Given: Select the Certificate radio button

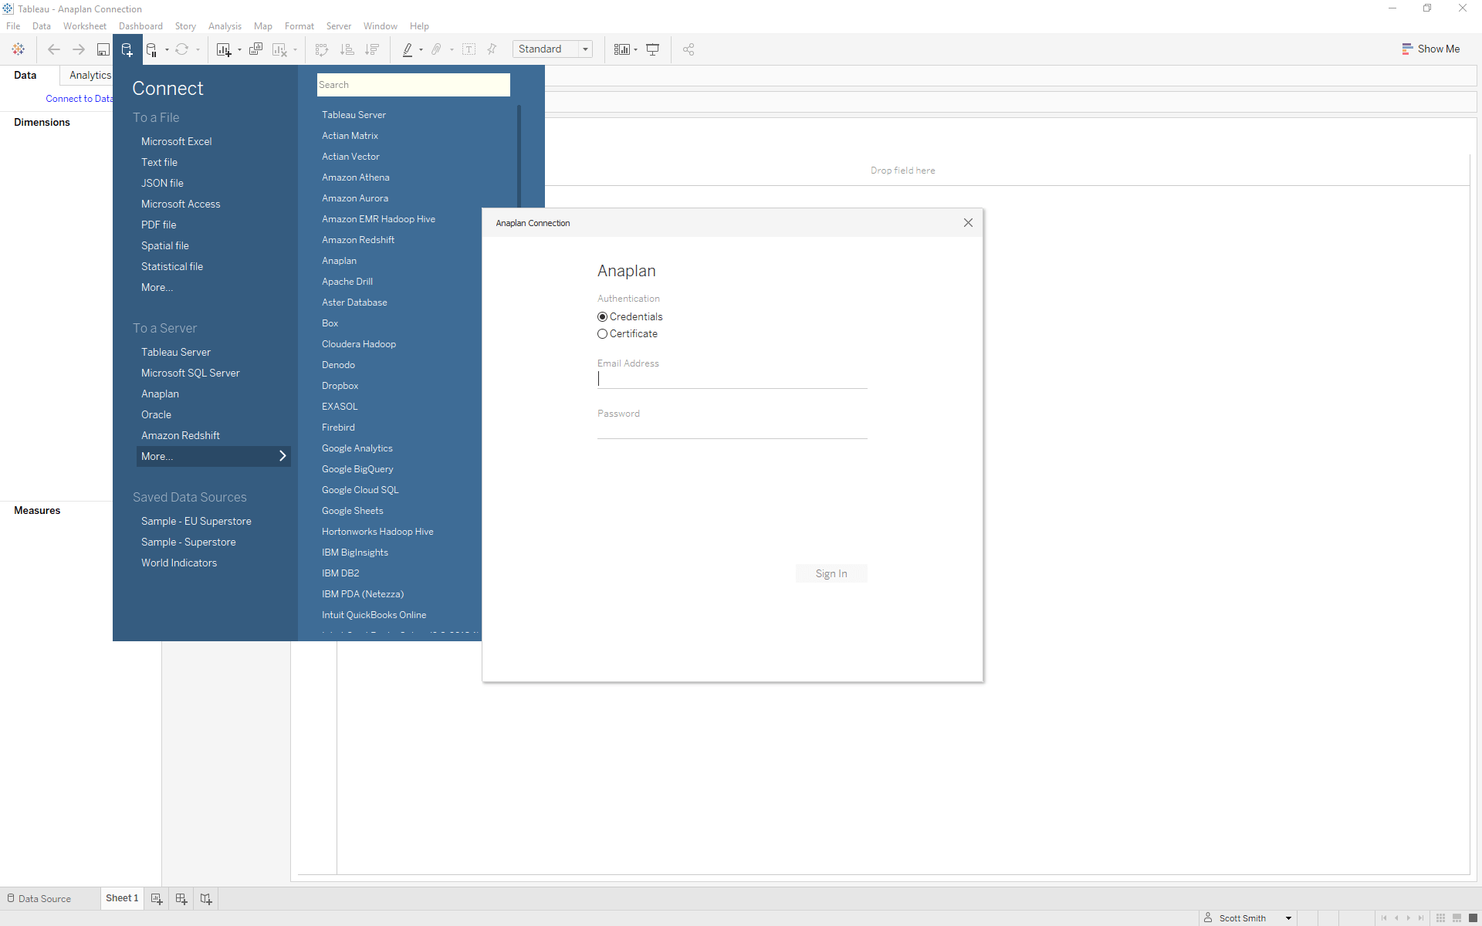Looking at the screenshot, I should tap(601, 334).
